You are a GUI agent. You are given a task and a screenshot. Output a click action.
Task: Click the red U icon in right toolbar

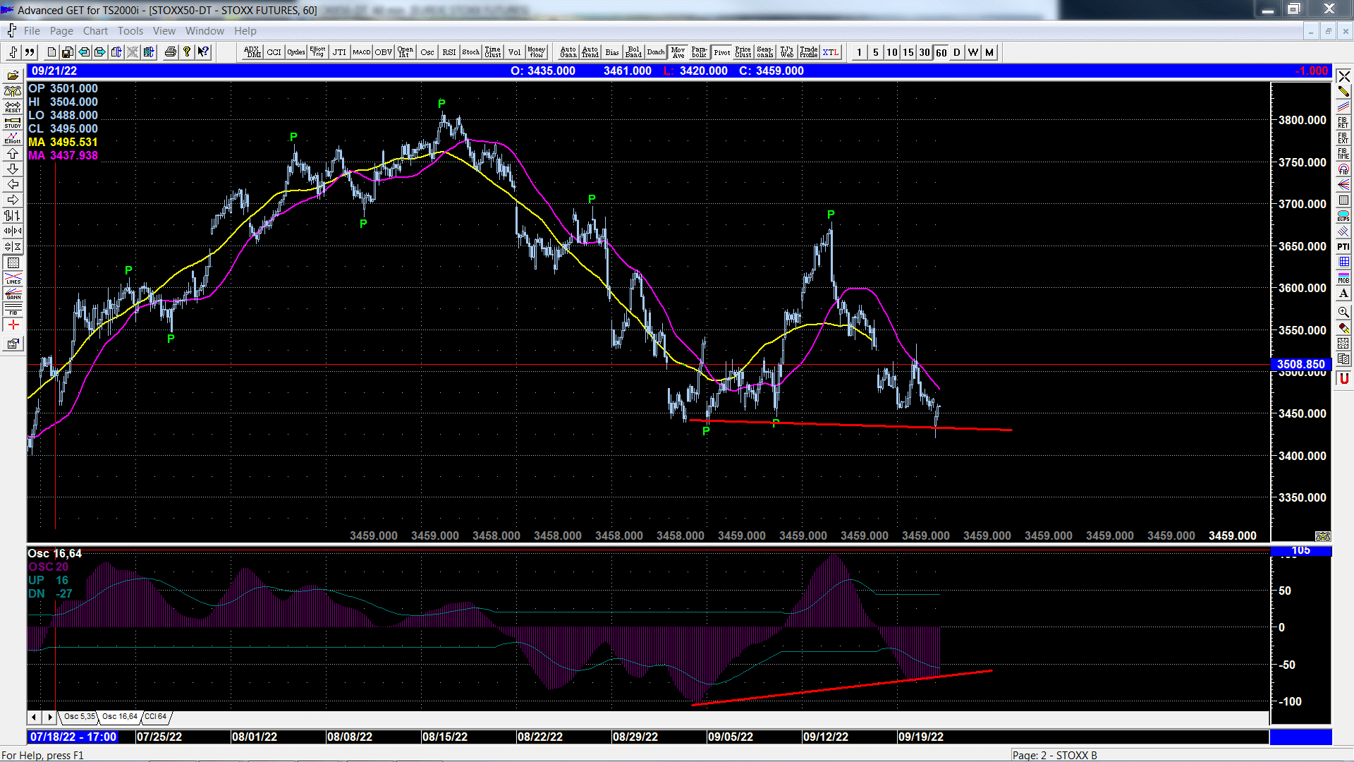tap(1343, 379)
